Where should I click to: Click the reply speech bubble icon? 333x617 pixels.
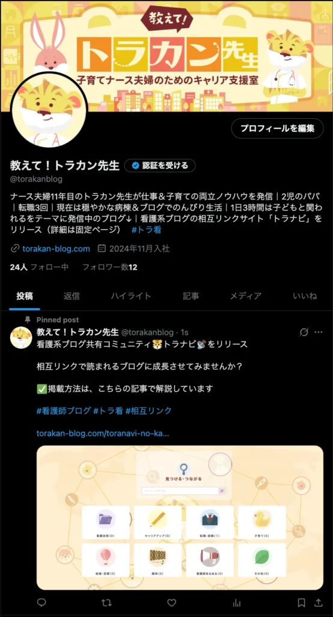coord(41,603)
